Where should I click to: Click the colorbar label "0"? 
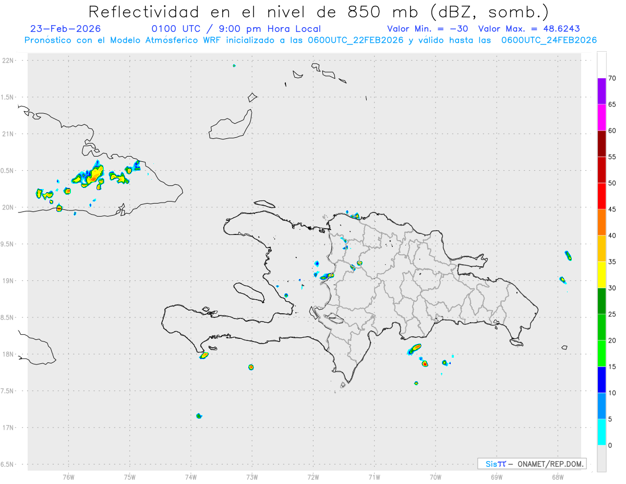tap(610, 445)
